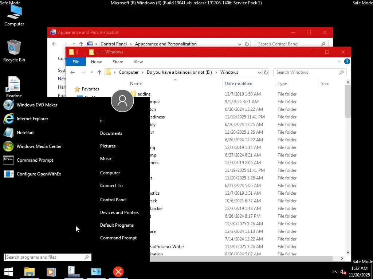The image size is (373, 279).
Task: Open Devices and Printers in Start menu
Action: [119, 213]
